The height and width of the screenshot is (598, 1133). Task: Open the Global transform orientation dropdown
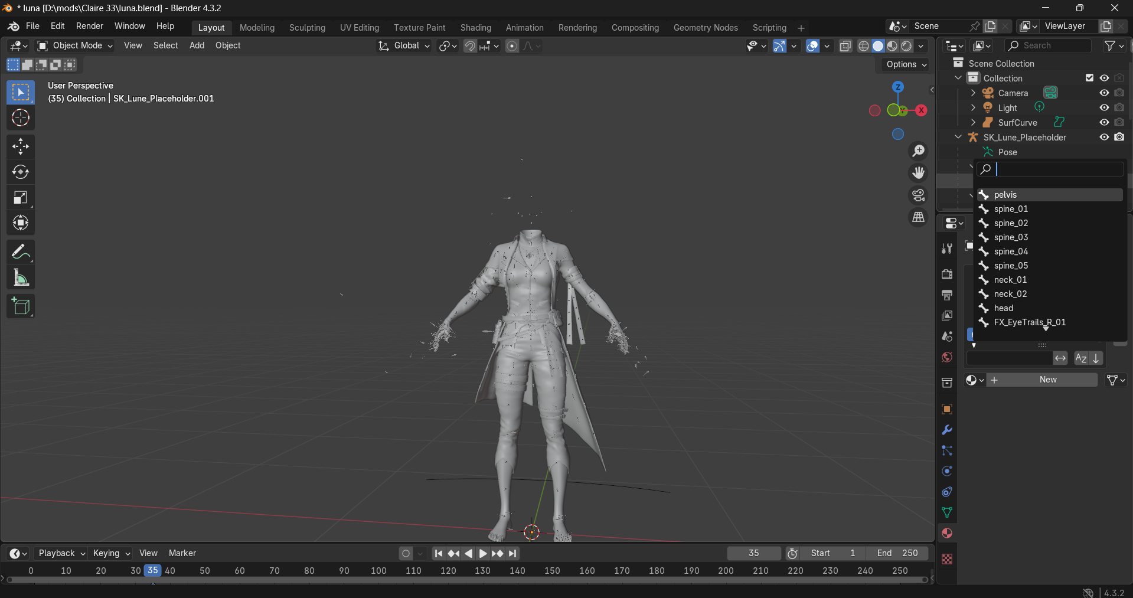point(405,45)
